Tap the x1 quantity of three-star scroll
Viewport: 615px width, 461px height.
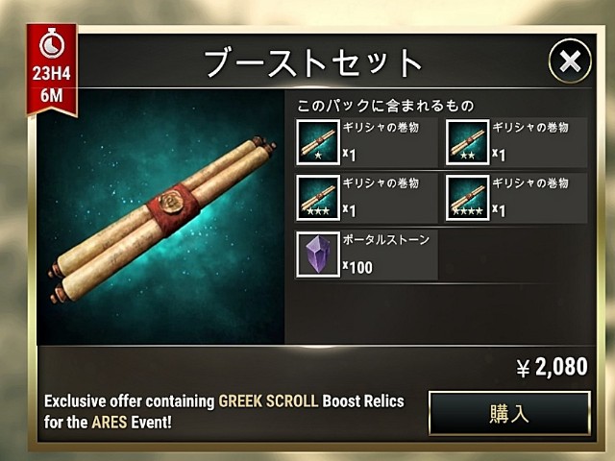tap(349, 210)
